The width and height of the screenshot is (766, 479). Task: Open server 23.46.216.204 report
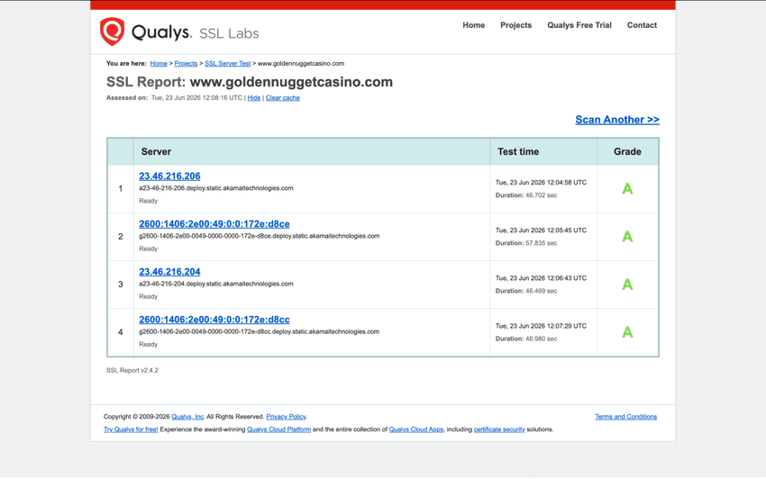(169, 272)
